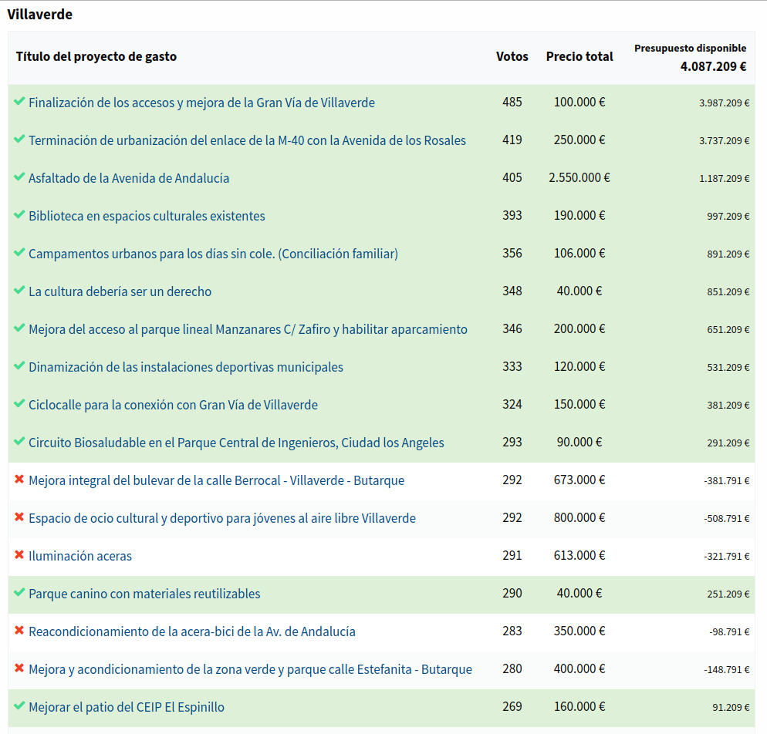Viewport: 767px width, 734px height.
Task: Click green check beside Biblioteca en espacios culturales
Action: tap(19, 214)
